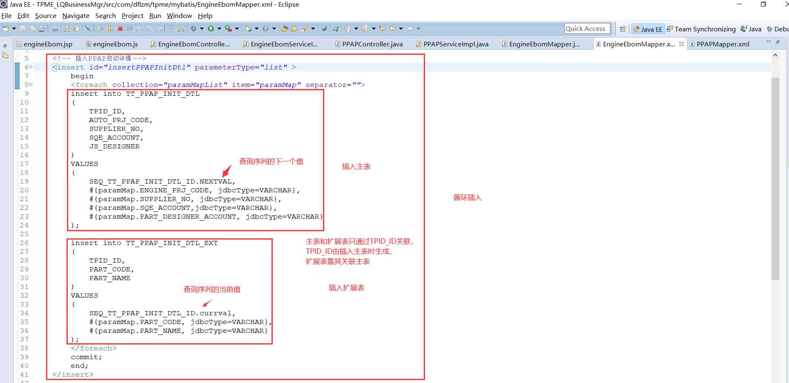The image size is (789, 383).
Task: Open the Search dropdown arrow
Action: click(313, 28)
